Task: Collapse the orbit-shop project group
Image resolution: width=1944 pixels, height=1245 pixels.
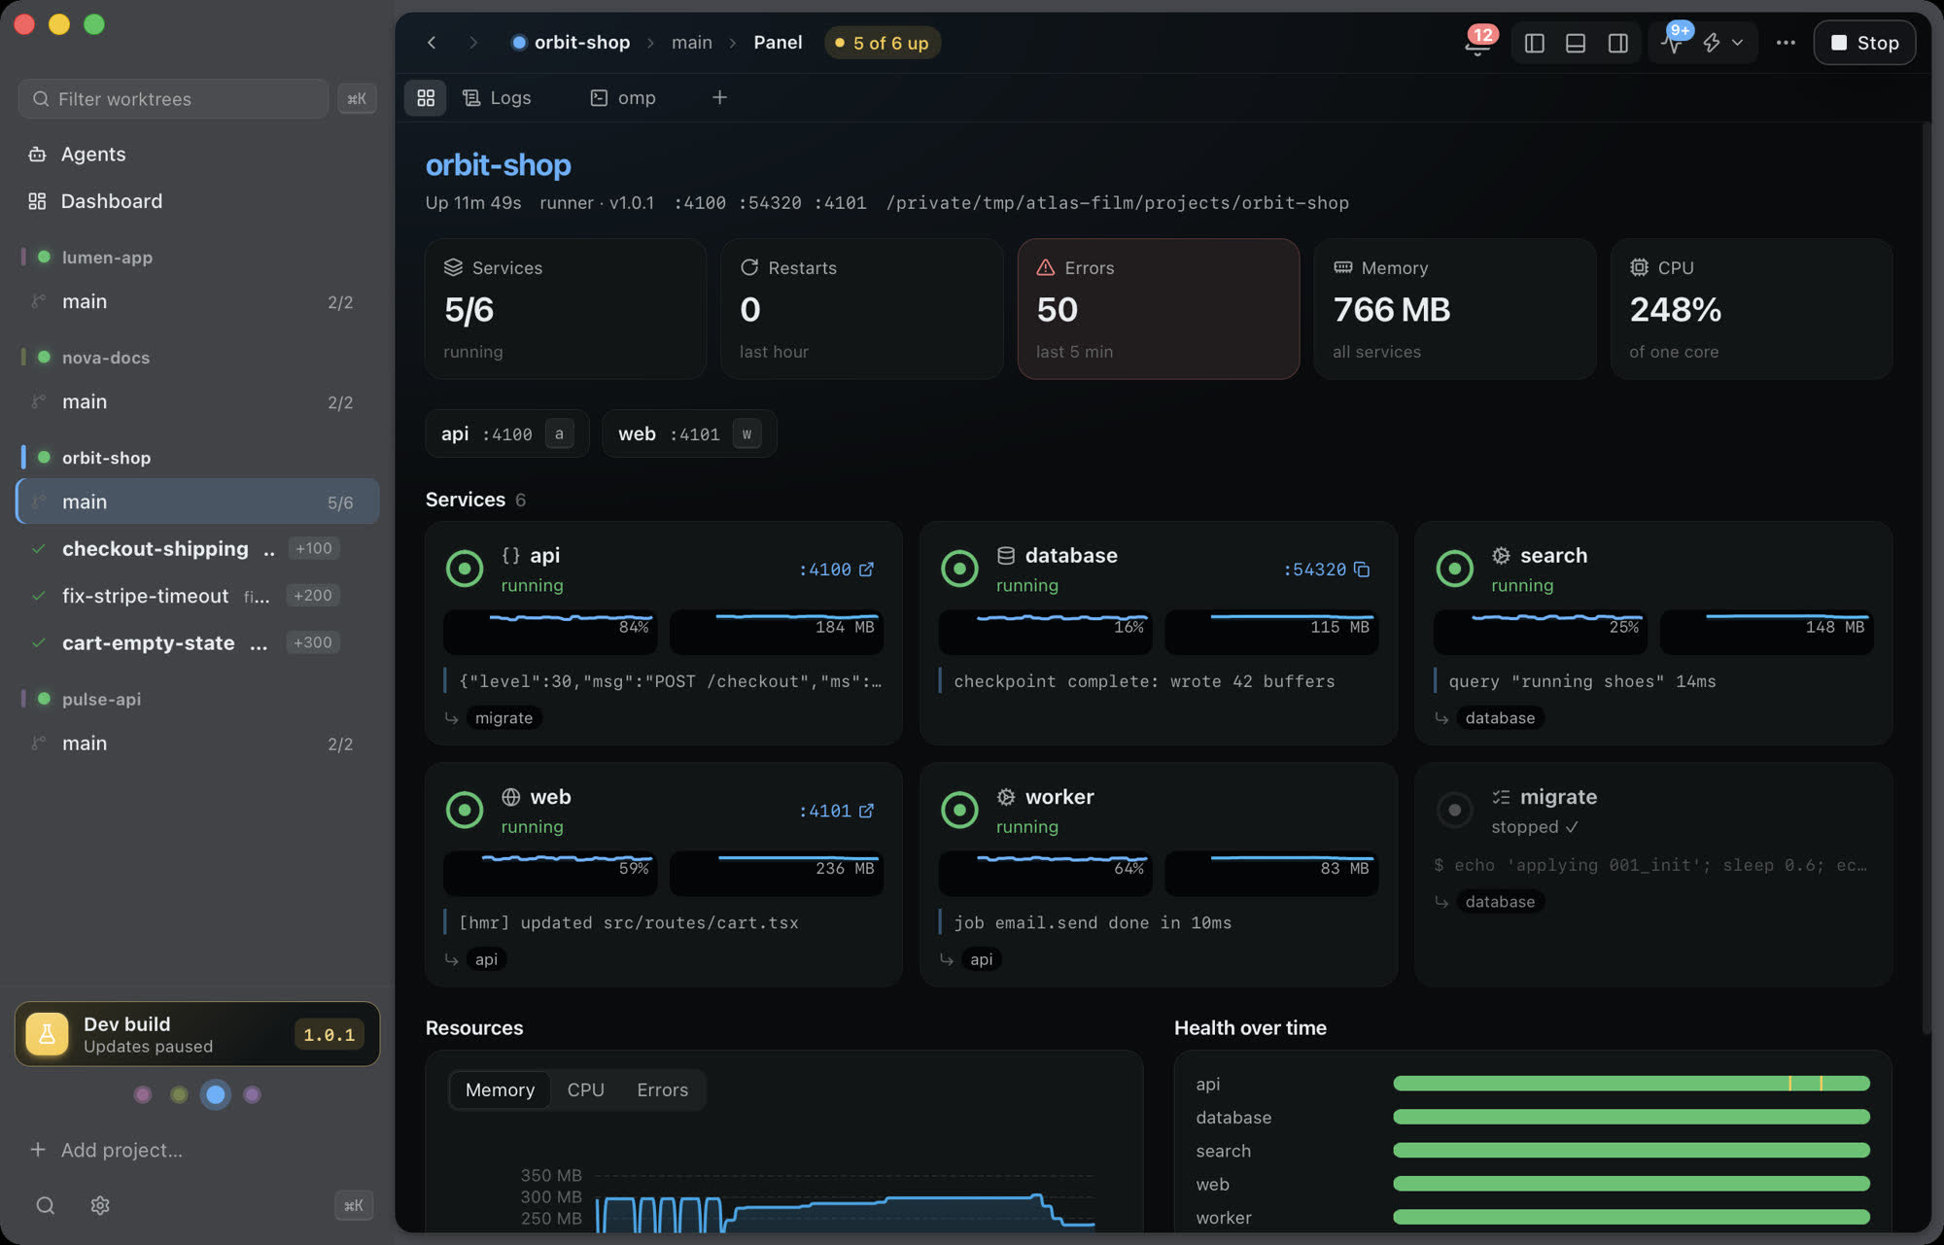Action: [106, 458]
